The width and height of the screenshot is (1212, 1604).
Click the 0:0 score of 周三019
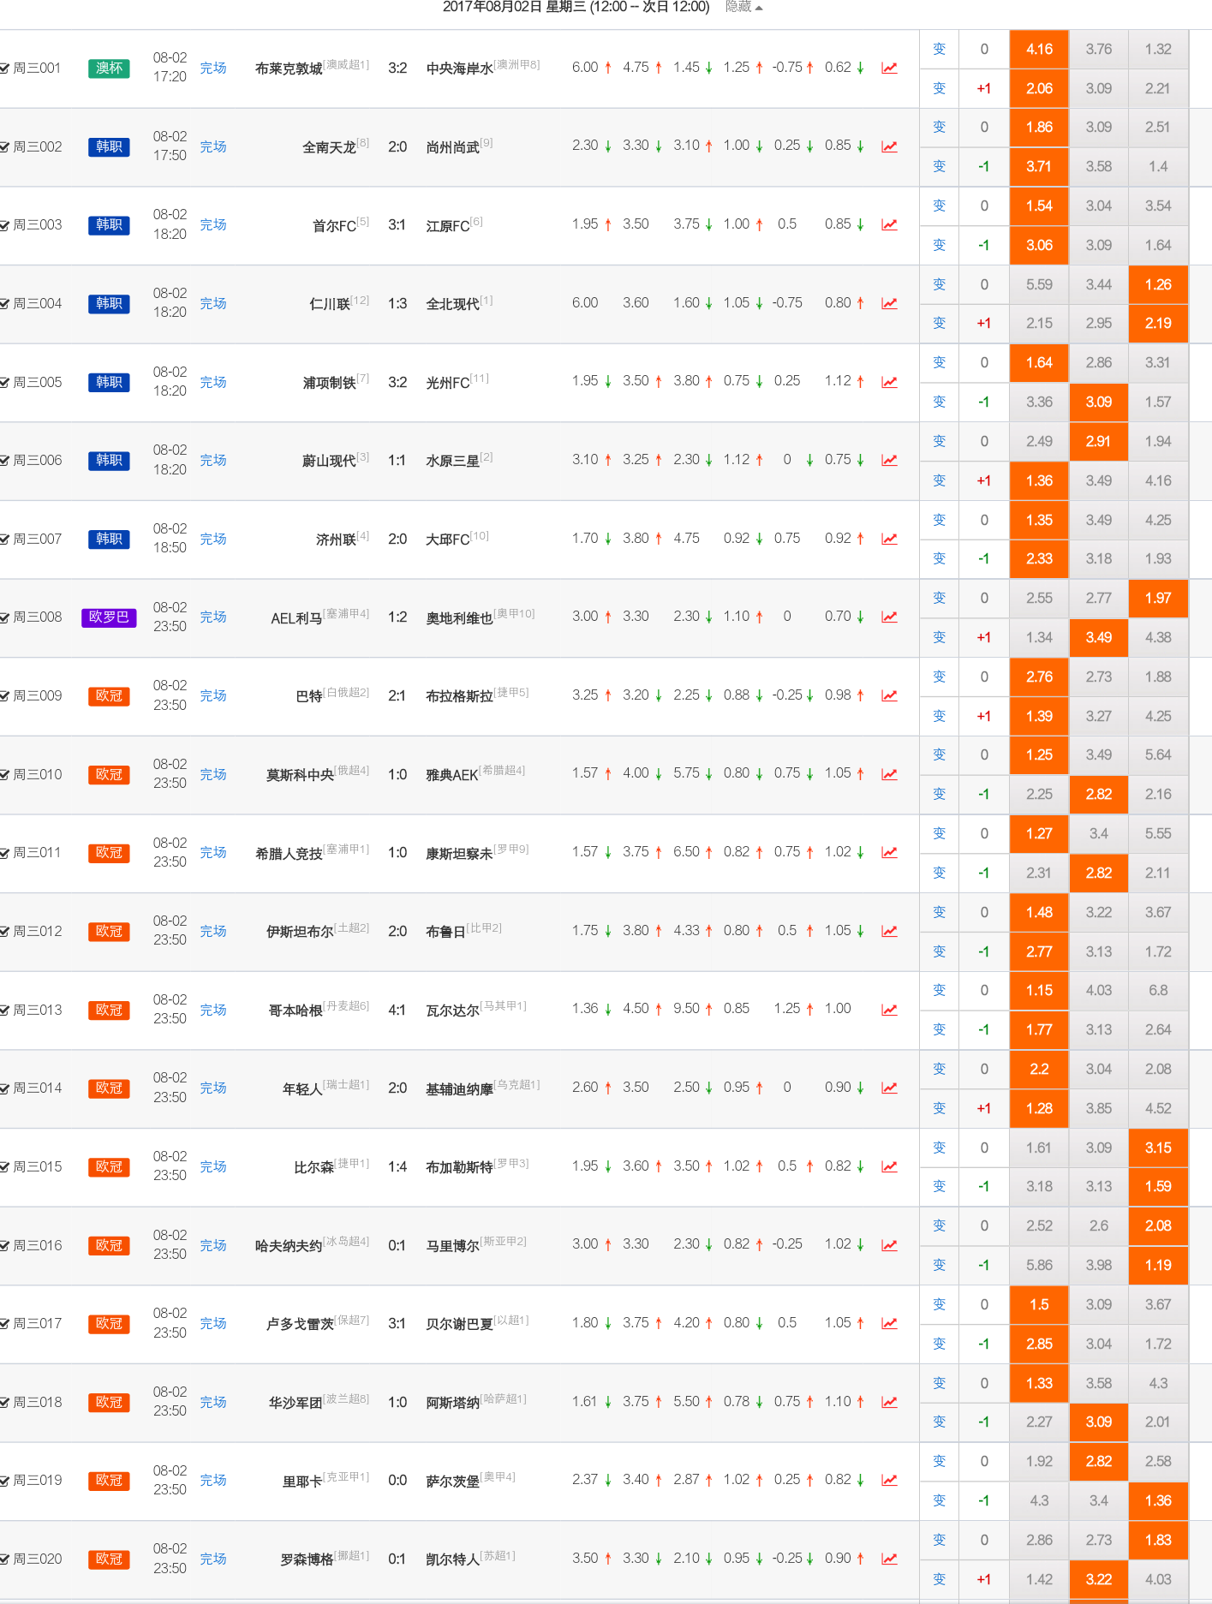[397, 1480]
